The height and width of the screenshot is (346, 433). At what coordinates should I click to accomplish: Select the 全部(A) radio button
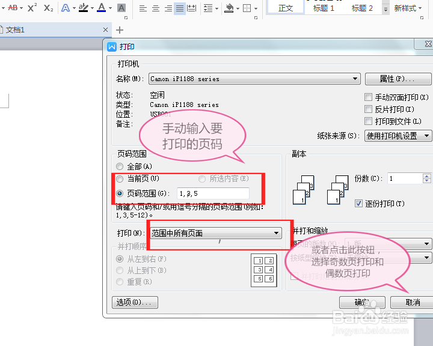coord(120,166)
